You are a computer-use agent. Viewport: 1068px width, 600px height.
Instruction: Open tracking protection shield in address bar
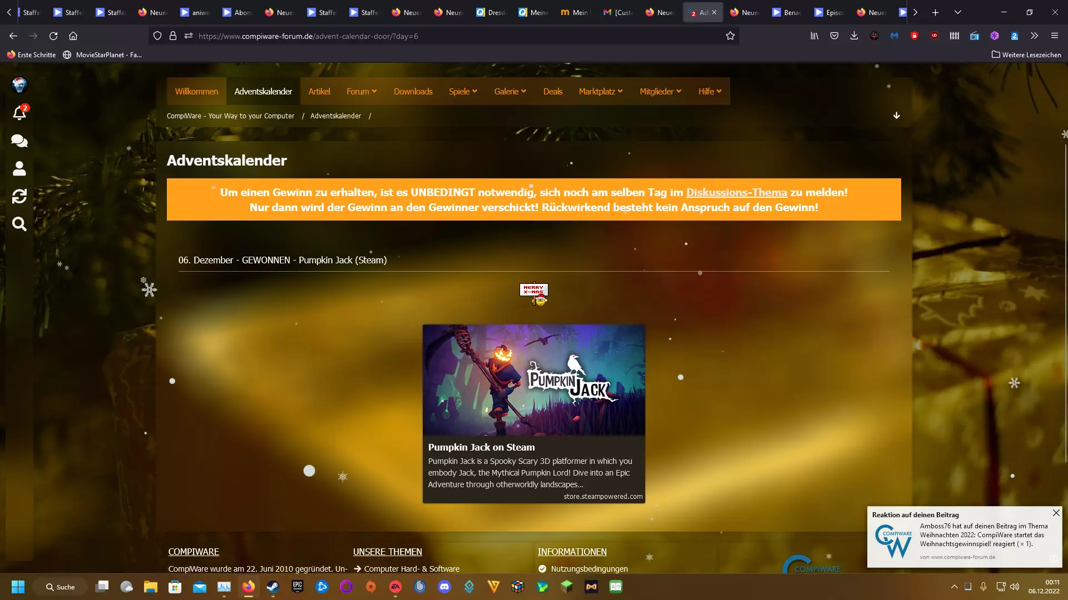click(x=157, y=36)
